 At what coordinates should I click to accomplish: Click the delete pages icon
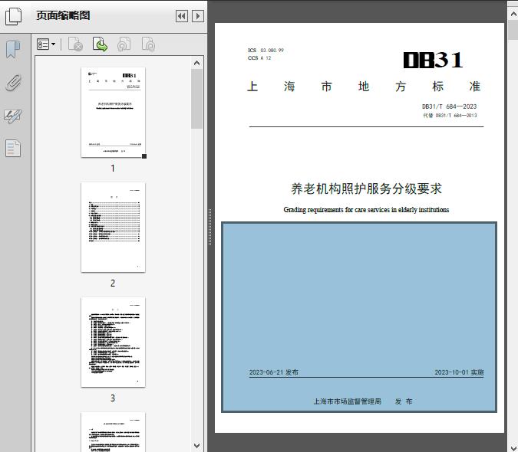click(75, 44)
